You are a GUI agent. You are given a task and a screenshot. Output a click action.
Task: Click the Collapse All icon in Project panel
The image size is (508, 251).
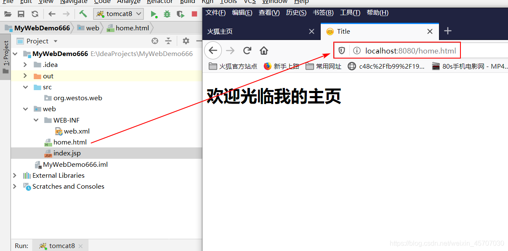coord(168,41)
